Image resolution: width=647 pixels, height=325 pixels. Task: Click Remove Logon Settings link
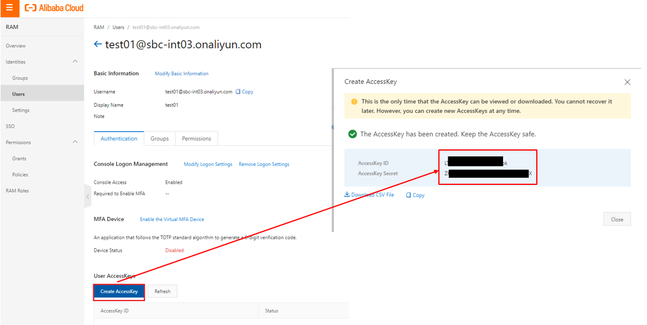(x=264, y=164)
